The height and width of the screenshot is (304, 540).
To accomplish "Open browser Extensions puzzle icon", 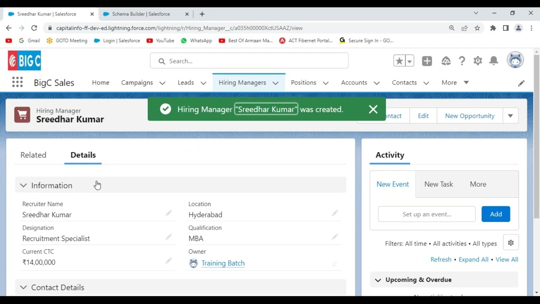I will click(x=493, y=28).
